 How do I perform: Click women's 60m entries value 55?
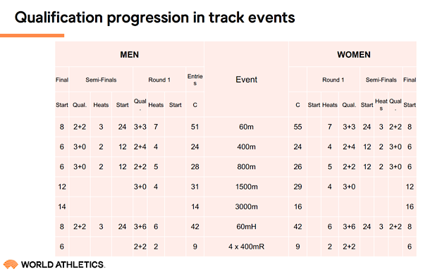298,127
